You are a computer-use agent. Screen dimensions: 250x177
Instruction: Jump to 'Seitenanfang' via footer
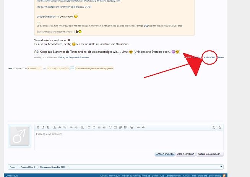pyautogui.click(x=215, y=175)
